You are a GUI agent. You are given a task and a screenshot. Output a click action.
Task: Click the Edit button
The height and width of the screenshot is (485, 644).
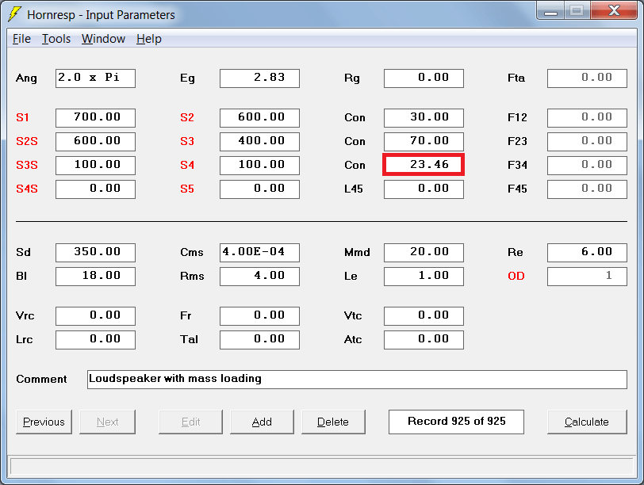[x=190, y=422]
